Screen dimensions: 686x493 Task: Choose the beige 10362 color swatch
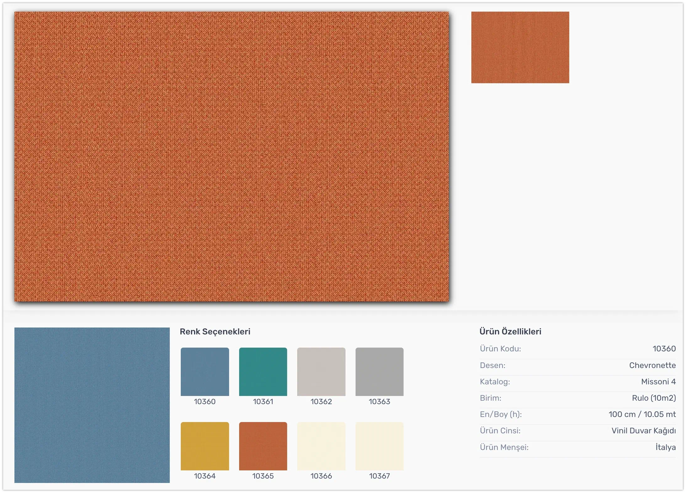(321, 371)
